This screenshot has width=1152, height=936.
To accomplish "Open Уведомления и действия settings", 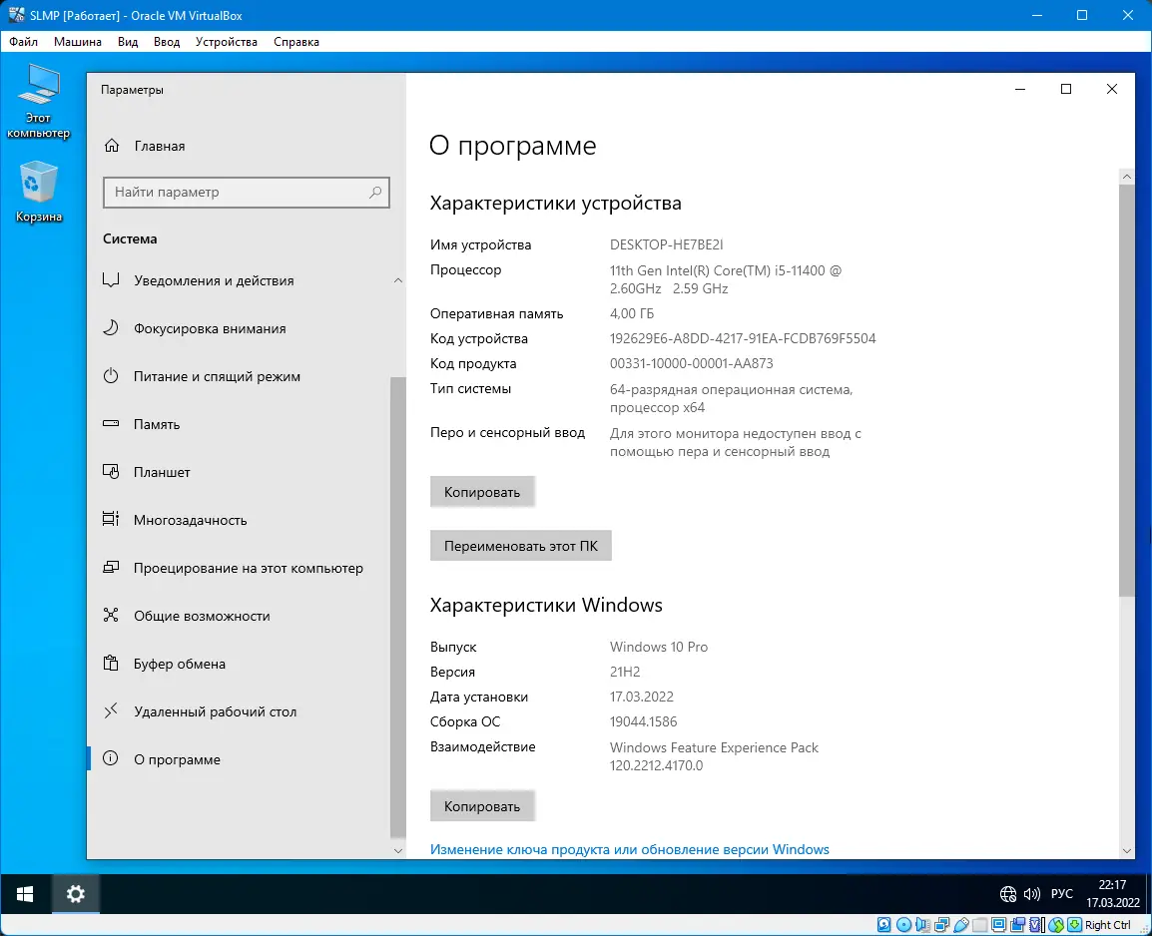I will click(213, 280).
